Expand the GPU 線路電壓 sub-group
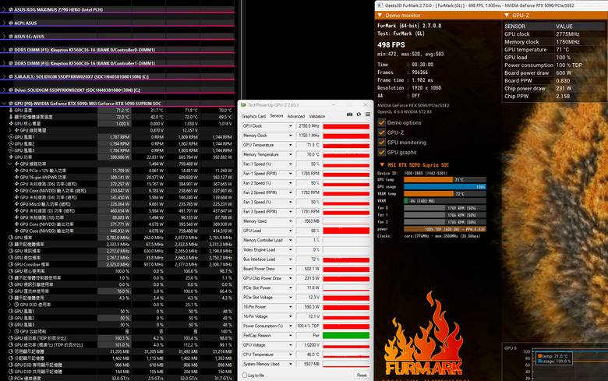 10,130
